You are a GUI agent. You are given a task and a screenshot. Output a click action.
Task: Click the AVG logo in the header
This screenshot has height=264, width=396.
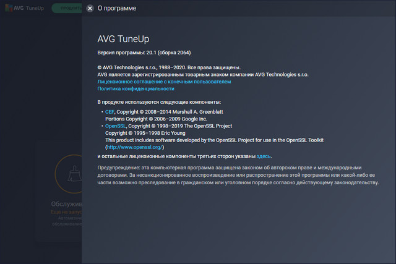click(x=11, y=9)
